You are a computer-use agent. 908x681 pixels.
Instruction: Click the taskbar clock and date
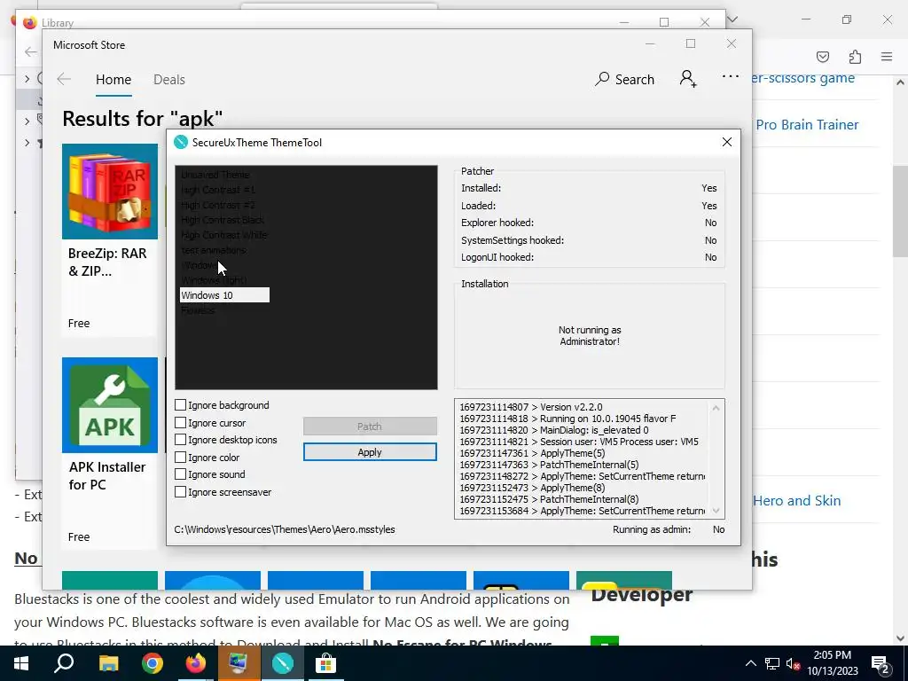click(x=832, y=663)
